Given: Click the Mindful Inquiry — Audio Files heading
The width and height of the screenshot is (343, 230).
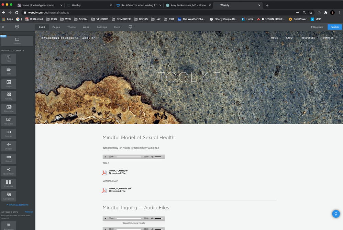Looking at the screenshot, I should tap(136, 208).
